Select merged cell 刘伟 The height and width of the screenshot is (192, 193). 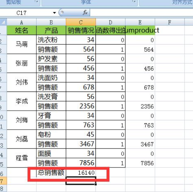pos(21,82)
